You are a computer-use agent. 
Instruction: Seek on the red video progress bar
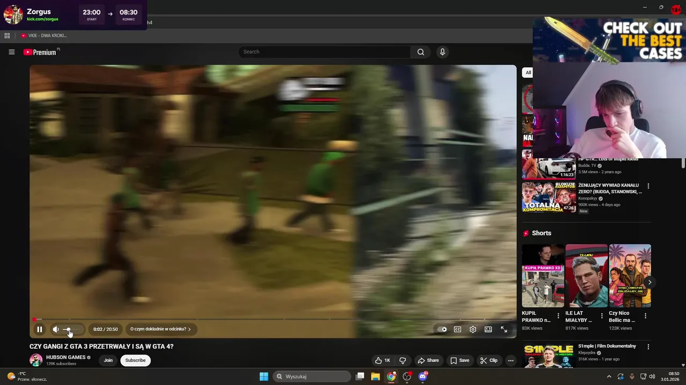pos(273,320)
